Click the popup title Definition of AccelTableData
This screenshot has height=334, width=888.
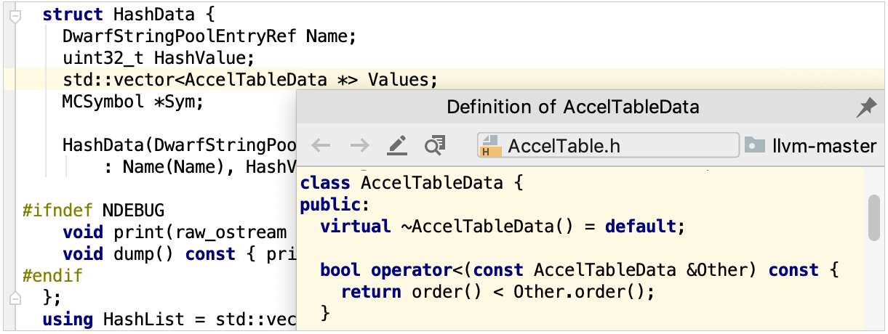tap(572, 108)
